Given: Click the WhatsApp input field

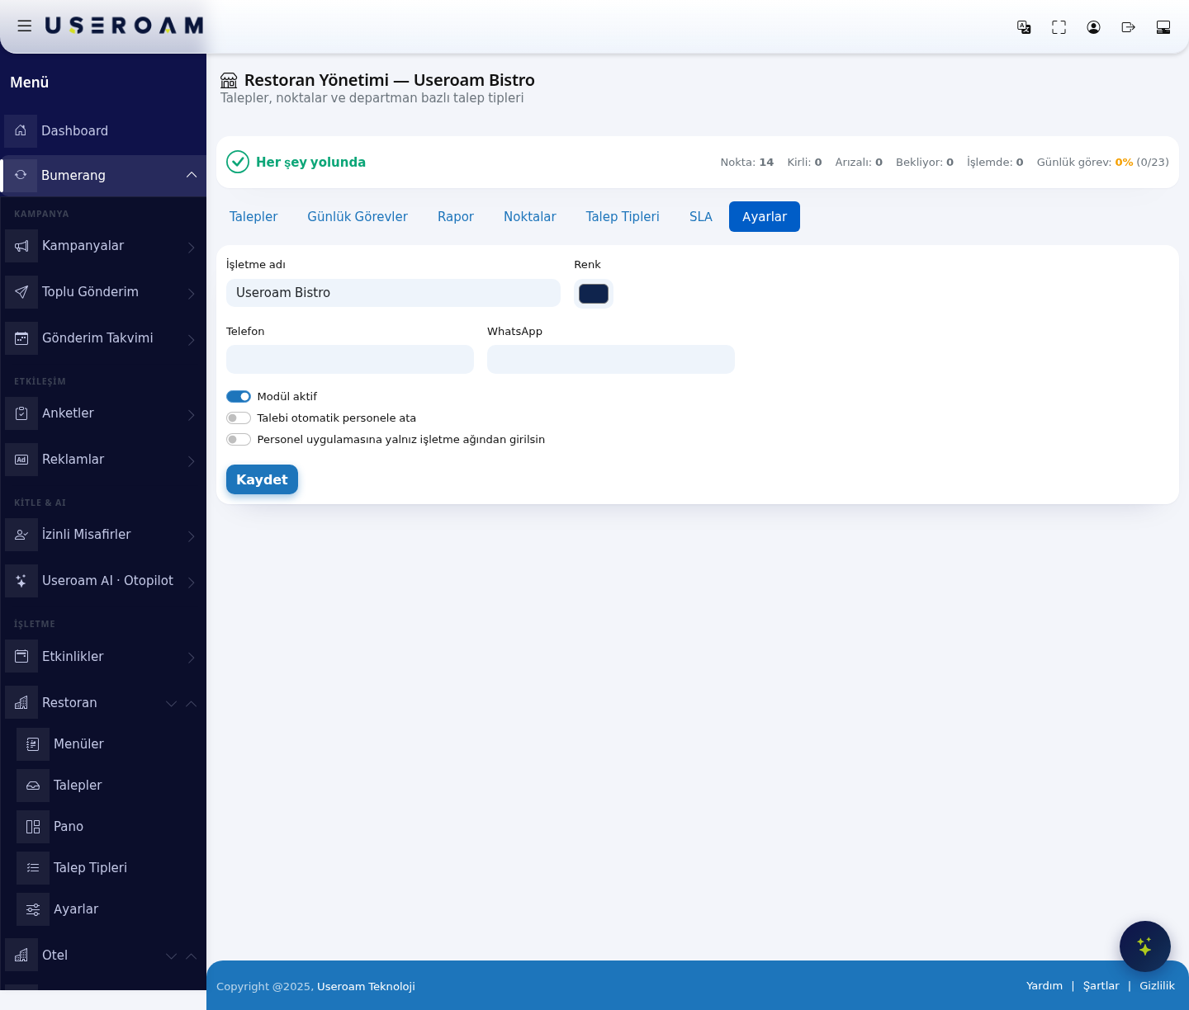Looking at the screenshot, I should point(611,360).
